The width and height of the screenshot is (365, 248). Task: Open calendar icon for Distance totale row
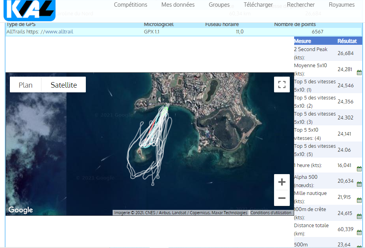click(359, 232)
